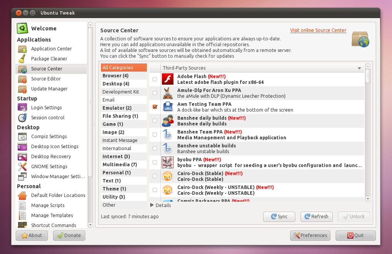The height and width of the screenshot is (254, 392).
Task: Click the Default Folder Locations home icon
Action: point(22,196)
